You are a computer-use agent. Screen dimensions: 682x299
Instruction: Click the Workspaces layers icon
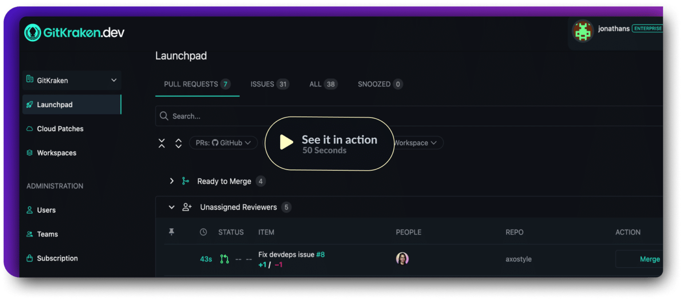(30, 153)
